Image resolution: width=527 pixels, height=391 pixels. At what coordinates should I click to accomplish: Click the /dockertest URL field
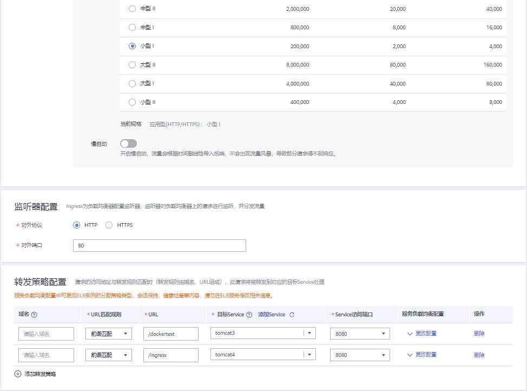(x=171, y=334)
